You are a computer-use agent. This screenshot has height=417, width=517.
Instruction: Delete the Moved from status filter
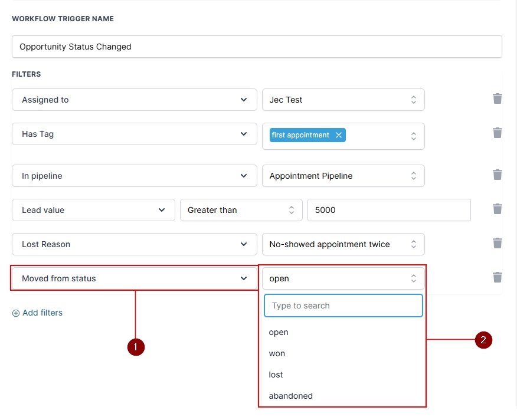(497, 277)
